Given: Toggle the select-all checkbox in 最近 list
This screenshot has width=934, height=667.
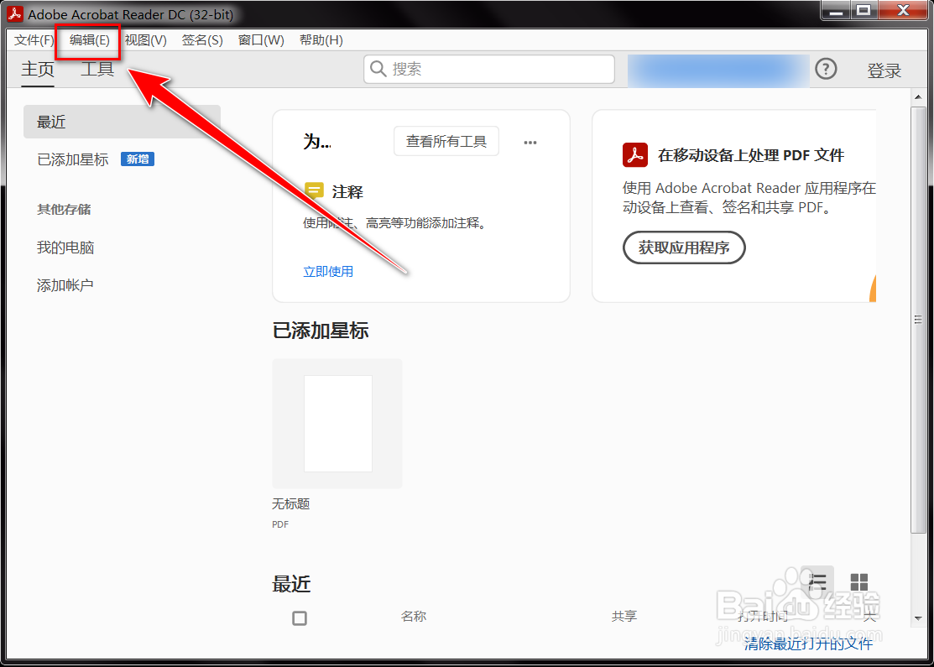Looking at the screenshot, I should click(300, 618).
